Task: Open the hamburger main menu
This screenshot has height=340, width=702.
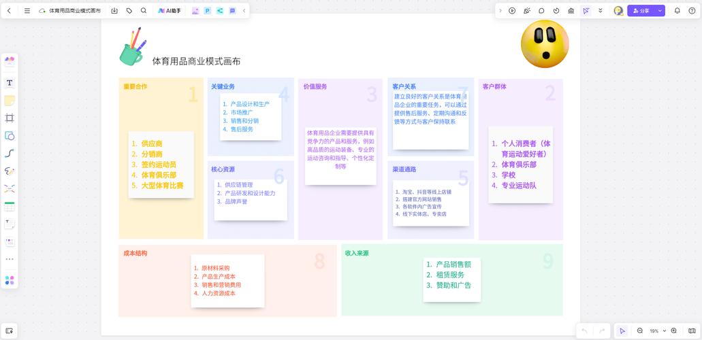Action: tap(27, 11)
